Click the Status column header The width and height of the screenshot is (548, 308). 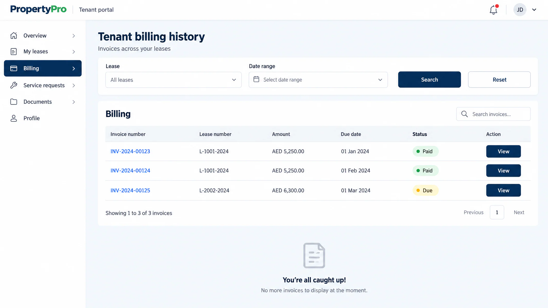[x=419, y=134]
